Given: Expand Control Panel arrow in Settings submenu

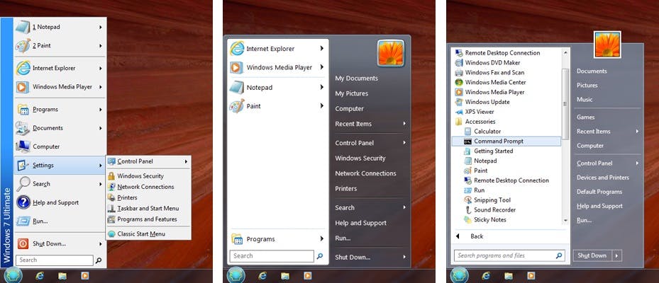Looking at the screenshot, I should click(x=185, y=161).
